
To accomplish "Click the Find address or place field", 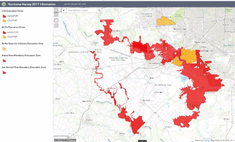I will (x=81, y=10).
